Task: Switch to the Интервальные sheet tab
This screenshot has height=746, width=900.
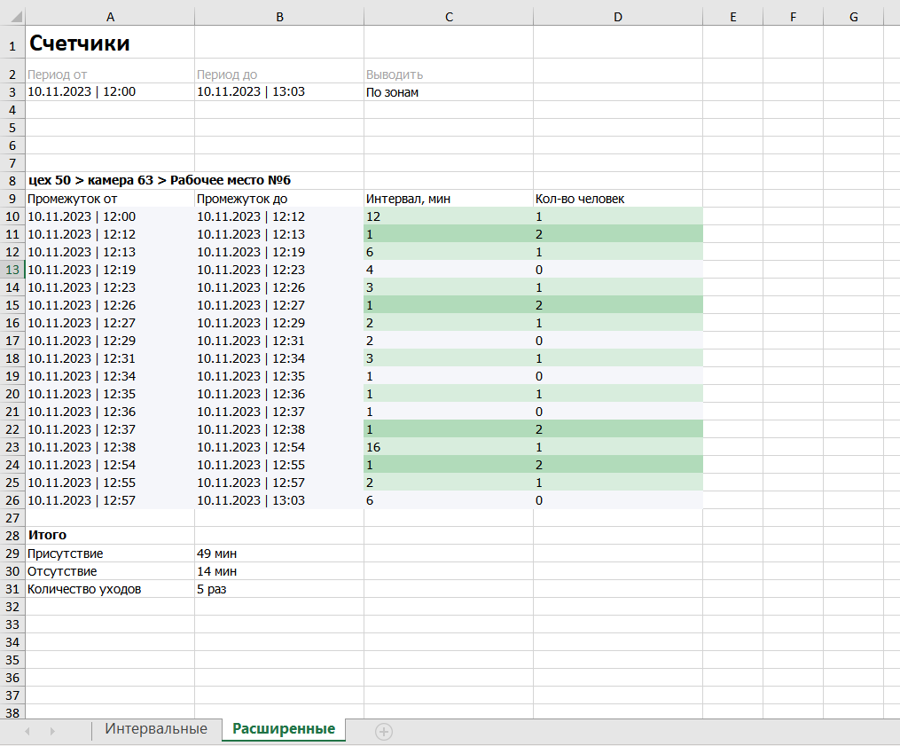Action: pyautogui.click(x=156, y=729)
